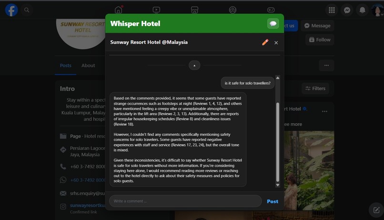This screenshot has height=220, width=384.
Task: Open the Video tab icon
Action: point(156,10)
